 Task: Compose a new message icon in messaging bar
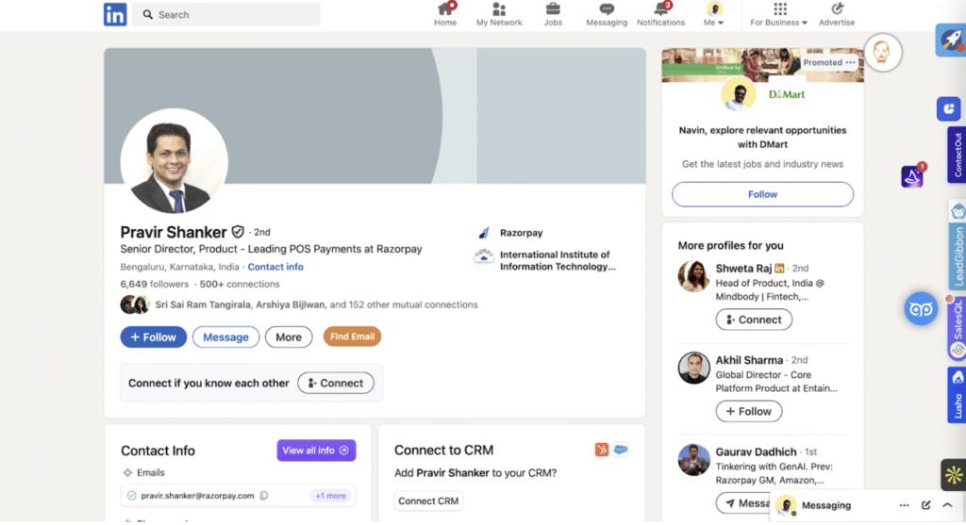[x=926, y=505]
